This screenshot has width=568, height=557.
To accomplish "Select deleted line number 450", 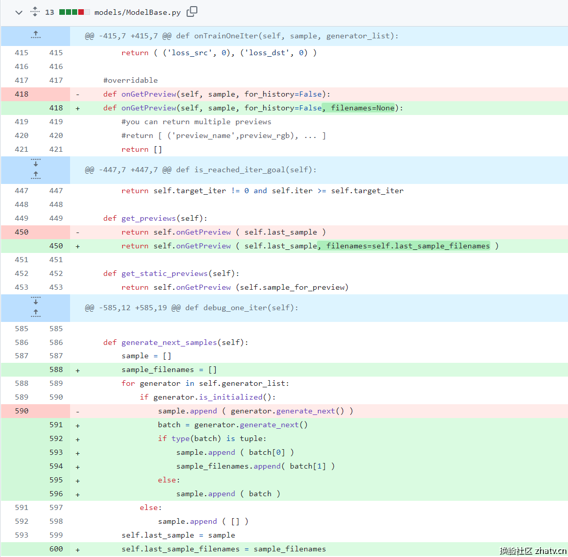I will click(x=21, y=232).
